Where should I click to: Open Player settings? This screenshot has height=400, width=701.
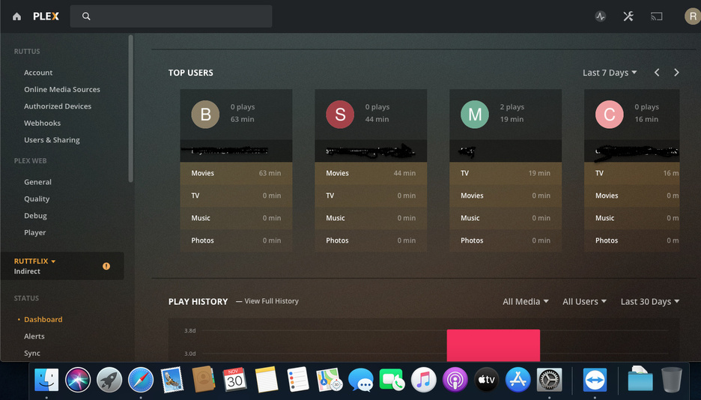click(35, 232)
